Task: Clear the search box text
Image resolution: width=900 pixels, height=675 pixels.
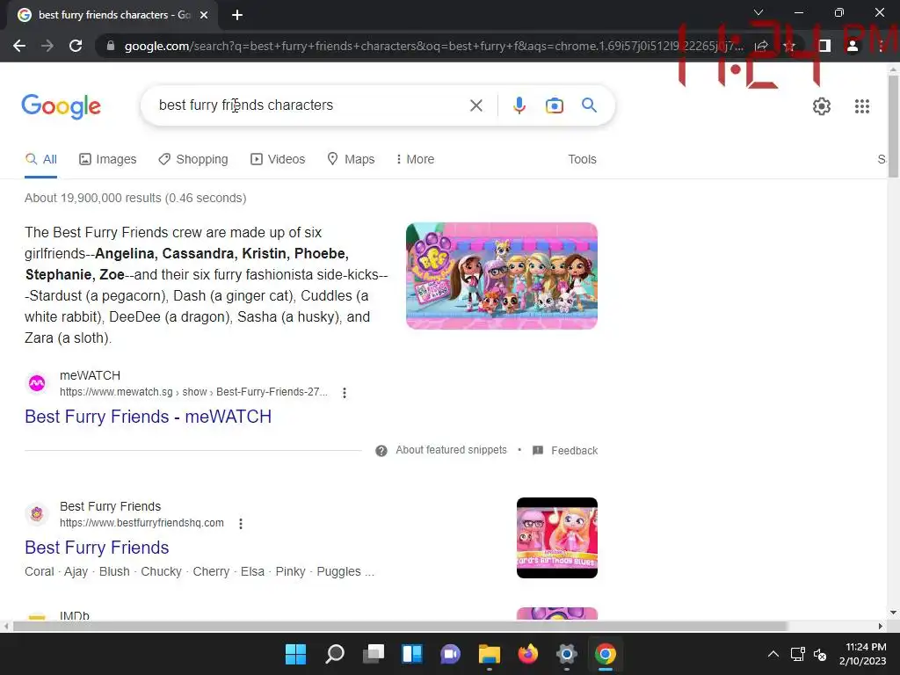Action: [x=475, y=105]
